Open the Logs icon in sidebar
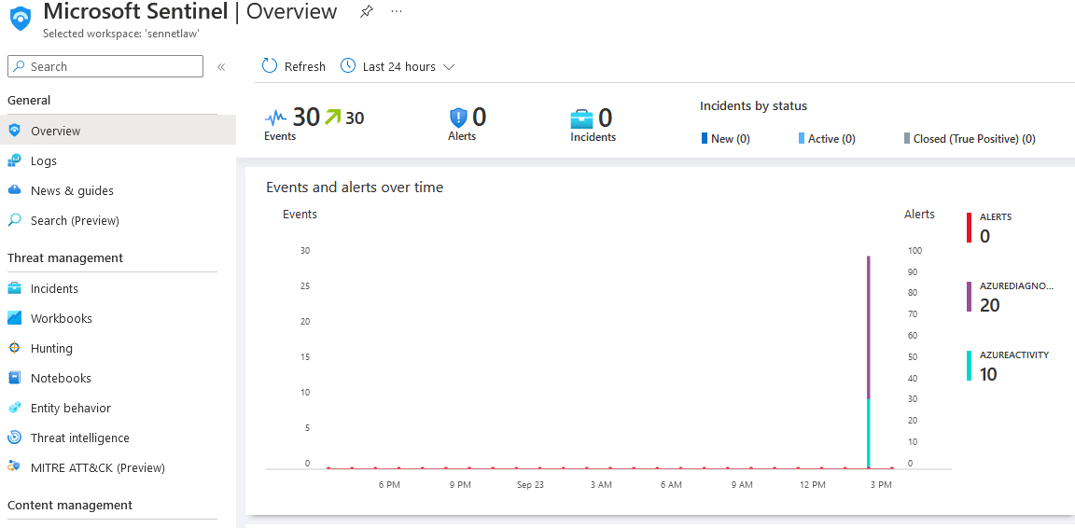The height and width of the screenshot is (528, 1075). click(x=14, y=160)
